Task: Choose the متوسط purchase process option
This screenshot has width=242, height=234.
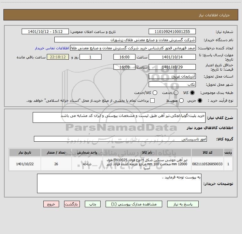Action: point(181,101)
